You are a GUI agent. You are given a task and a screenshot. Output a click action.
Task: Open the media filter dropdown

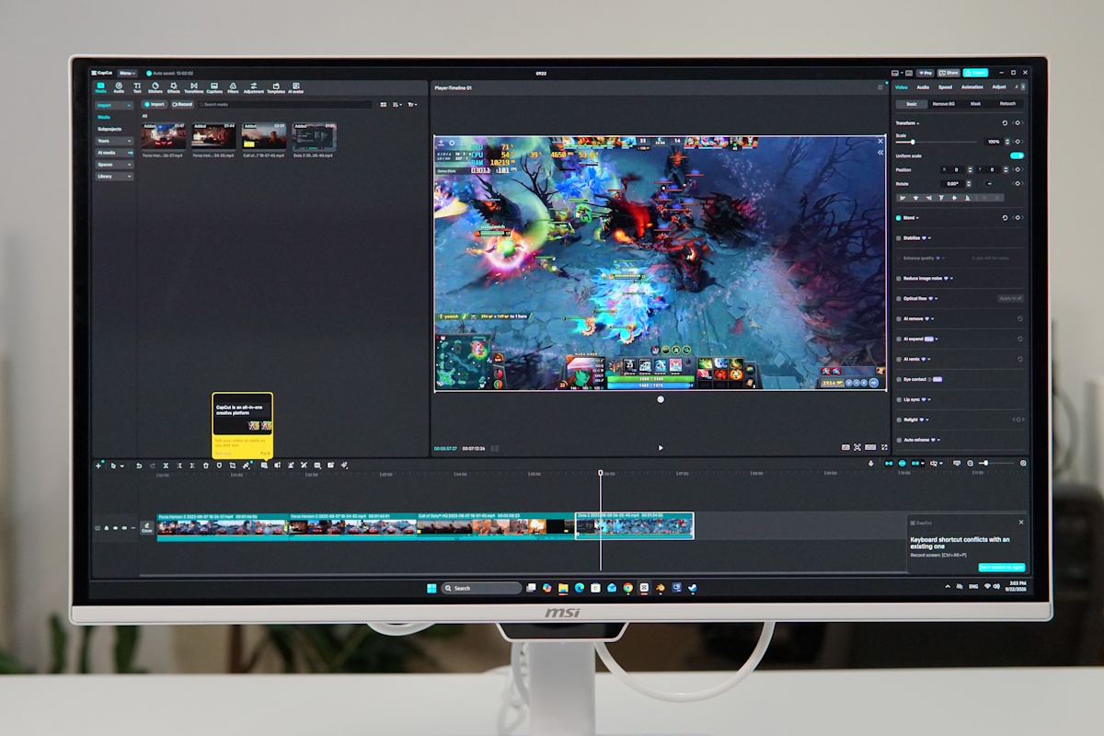pos(412,104)
